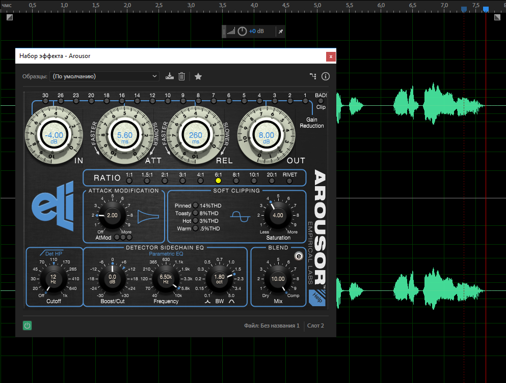Viewport: 506px width, 383px height.
Task: Mark the preset as favorite with the star
Action: [x=198, y=76]
